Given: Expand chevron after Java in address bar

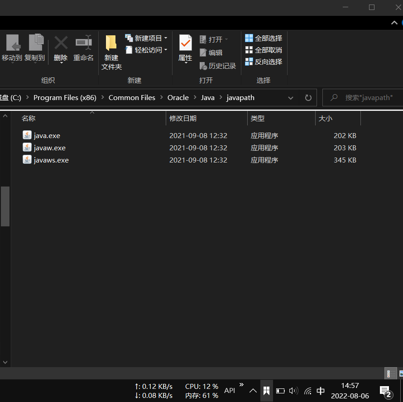Looking at the screenshot, I should click(221, 97).
